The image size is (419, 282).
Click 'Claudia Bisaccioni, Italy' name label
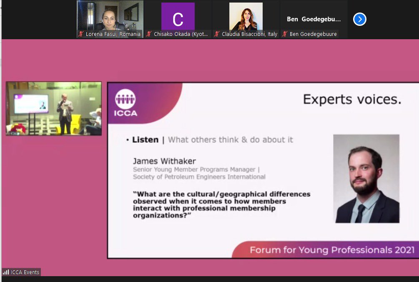tap(249, 34)
